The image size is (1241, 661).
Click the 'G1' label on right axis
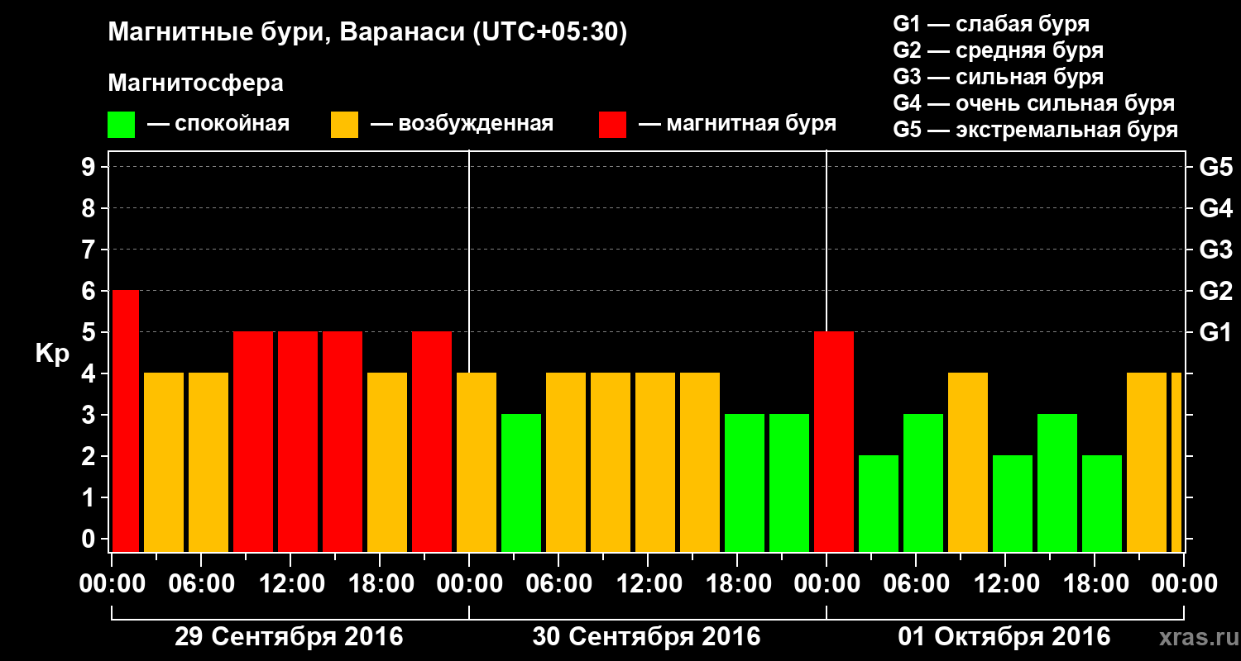pos(1215,332)
